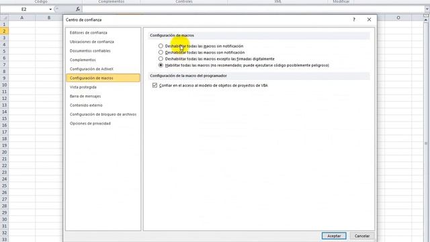Screen dimensions: 430x242
Task: Select column A header
Action: [21, 17]
